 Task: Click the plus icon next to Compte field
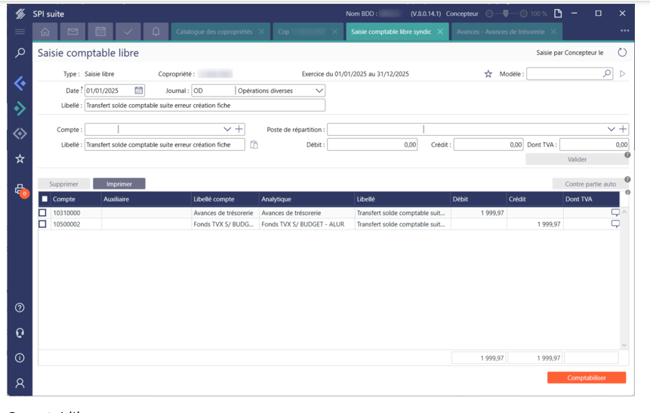click(x=239, y=130)
